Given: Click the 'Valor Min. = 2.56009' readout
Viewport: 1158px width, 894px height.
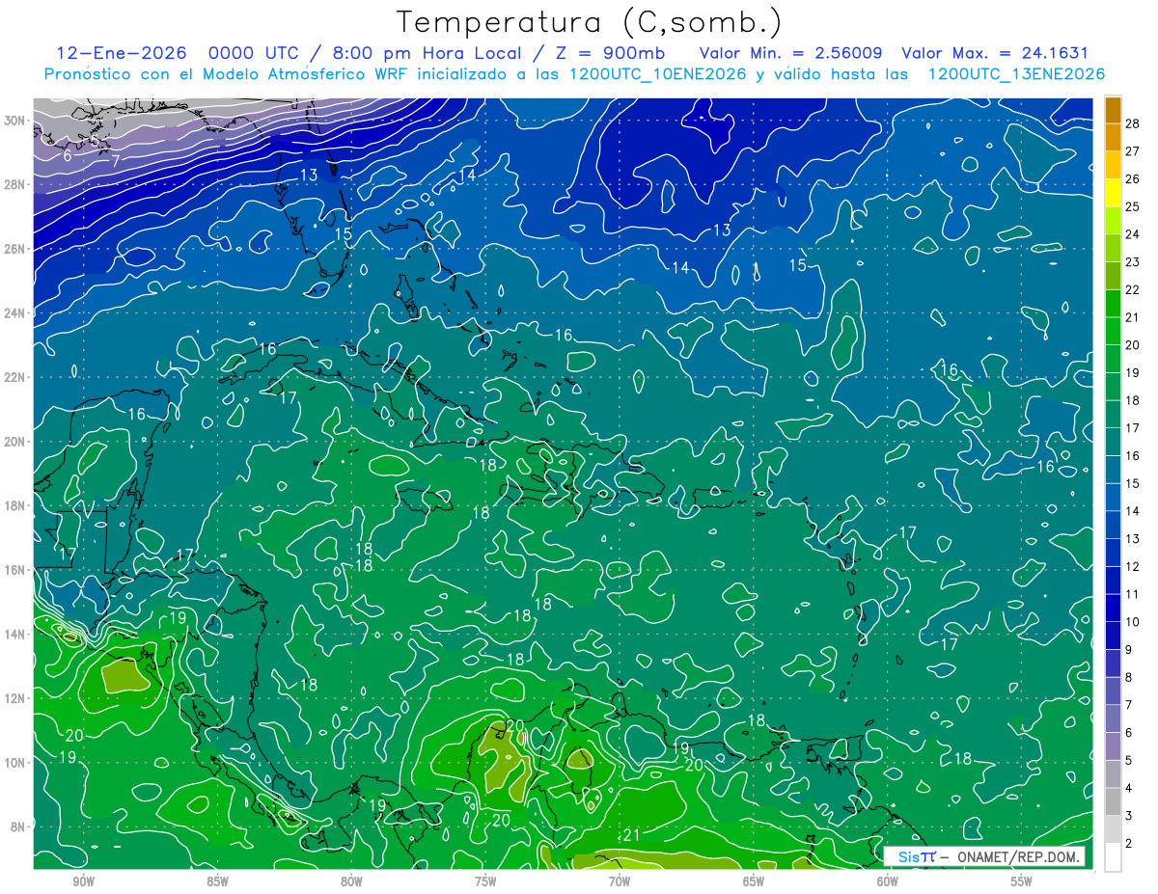Looking at the screenshot, I should click(790, 53).
